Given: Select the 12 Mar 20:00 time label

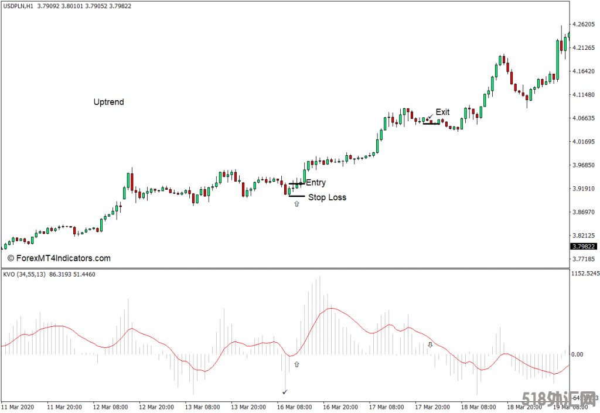Looking at the screenshot, I should point(156,407).
